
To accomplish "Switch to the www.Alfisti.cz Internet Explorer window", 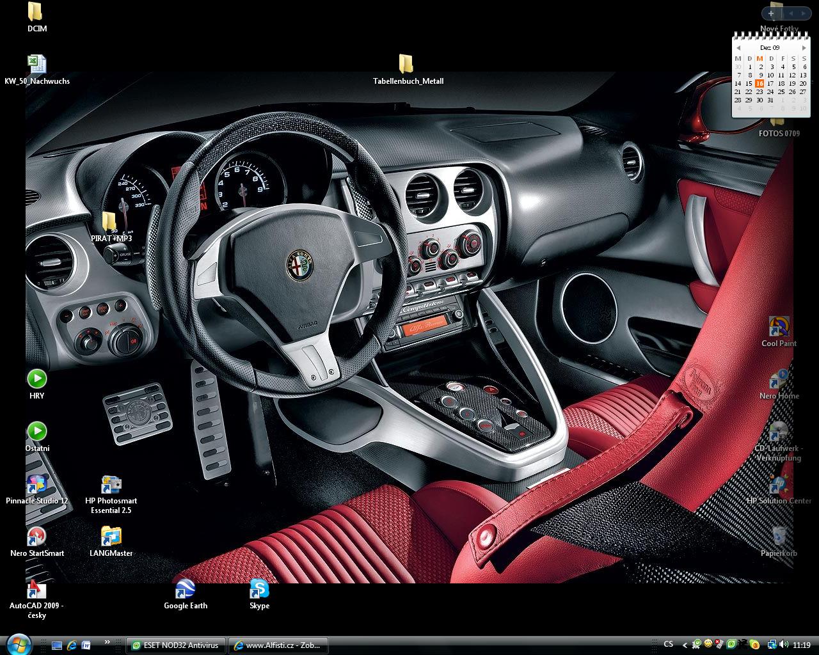I will pos(278,645).
